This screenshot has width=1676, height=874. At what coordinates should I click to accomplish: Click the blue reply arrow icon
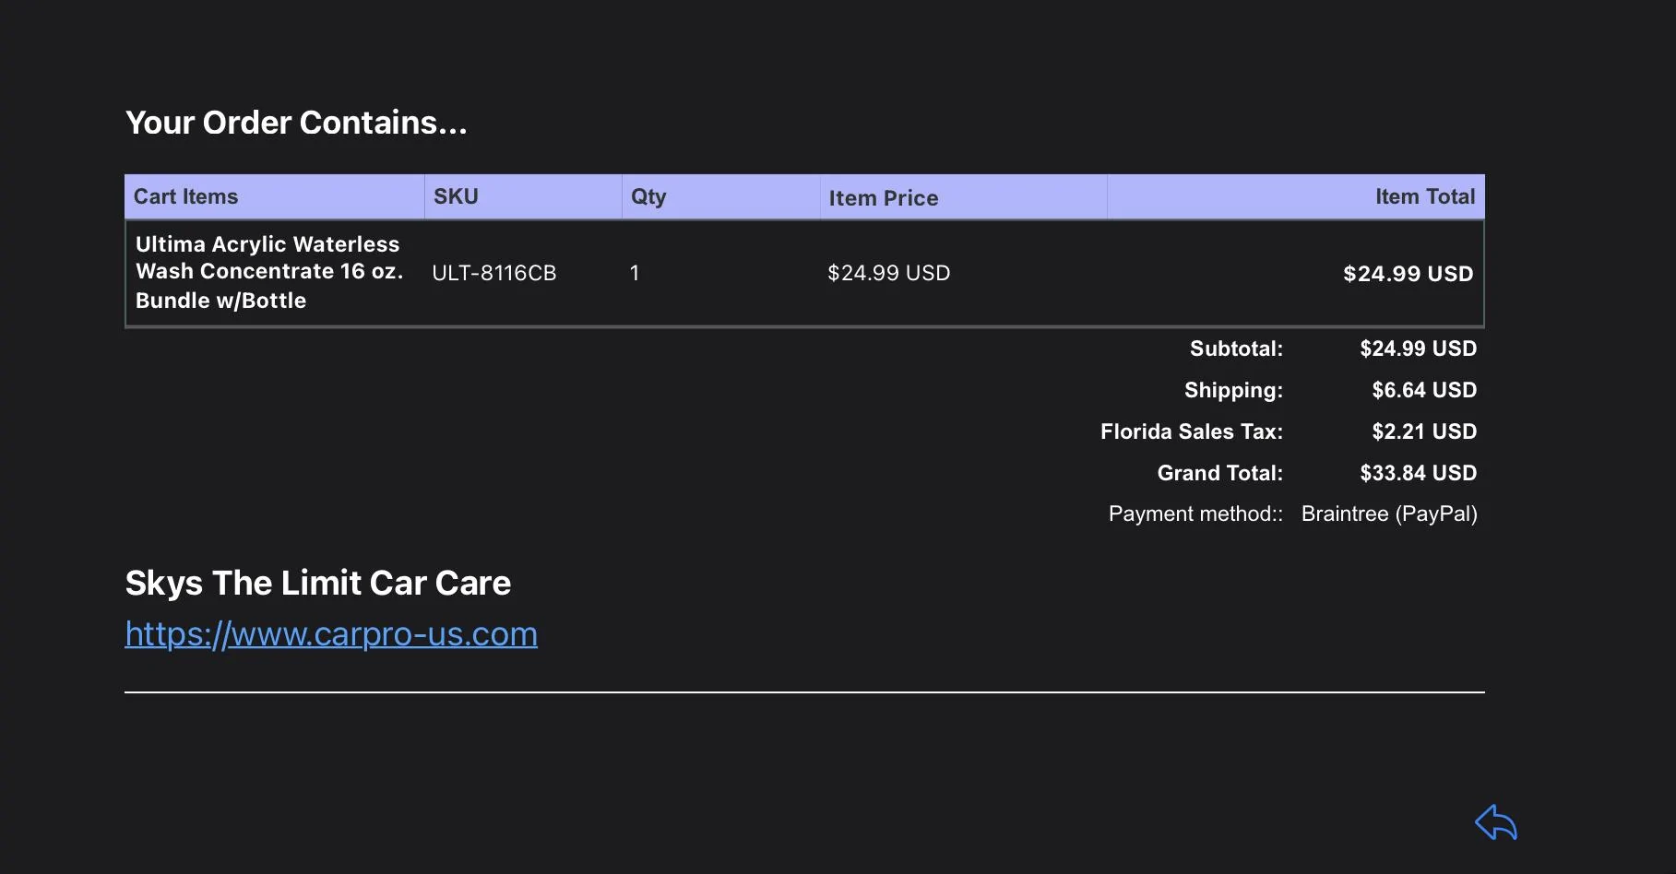coord(1495,821)
